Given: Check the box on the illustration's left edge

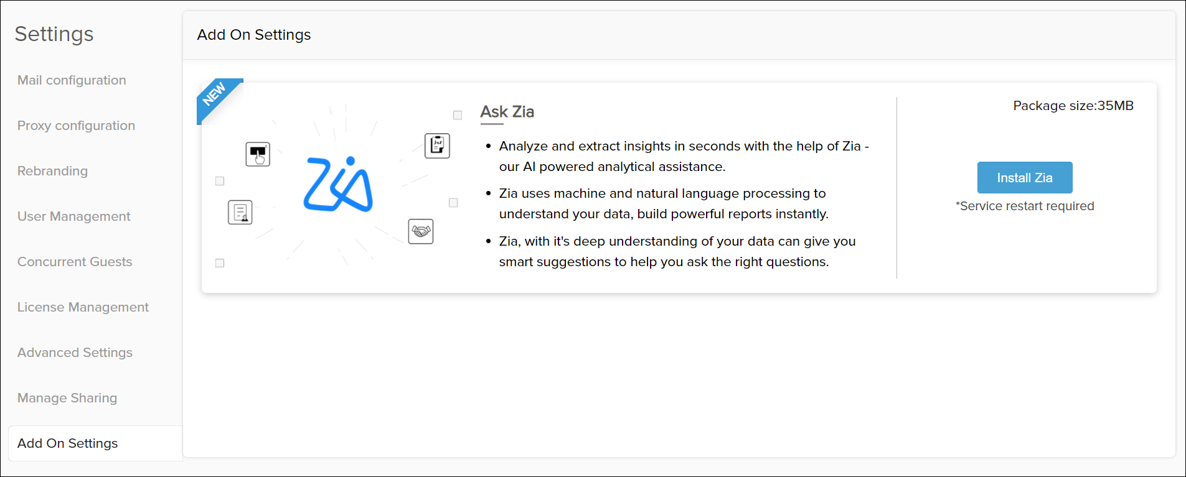Looking at the screenshot, I should coord(219,181).
